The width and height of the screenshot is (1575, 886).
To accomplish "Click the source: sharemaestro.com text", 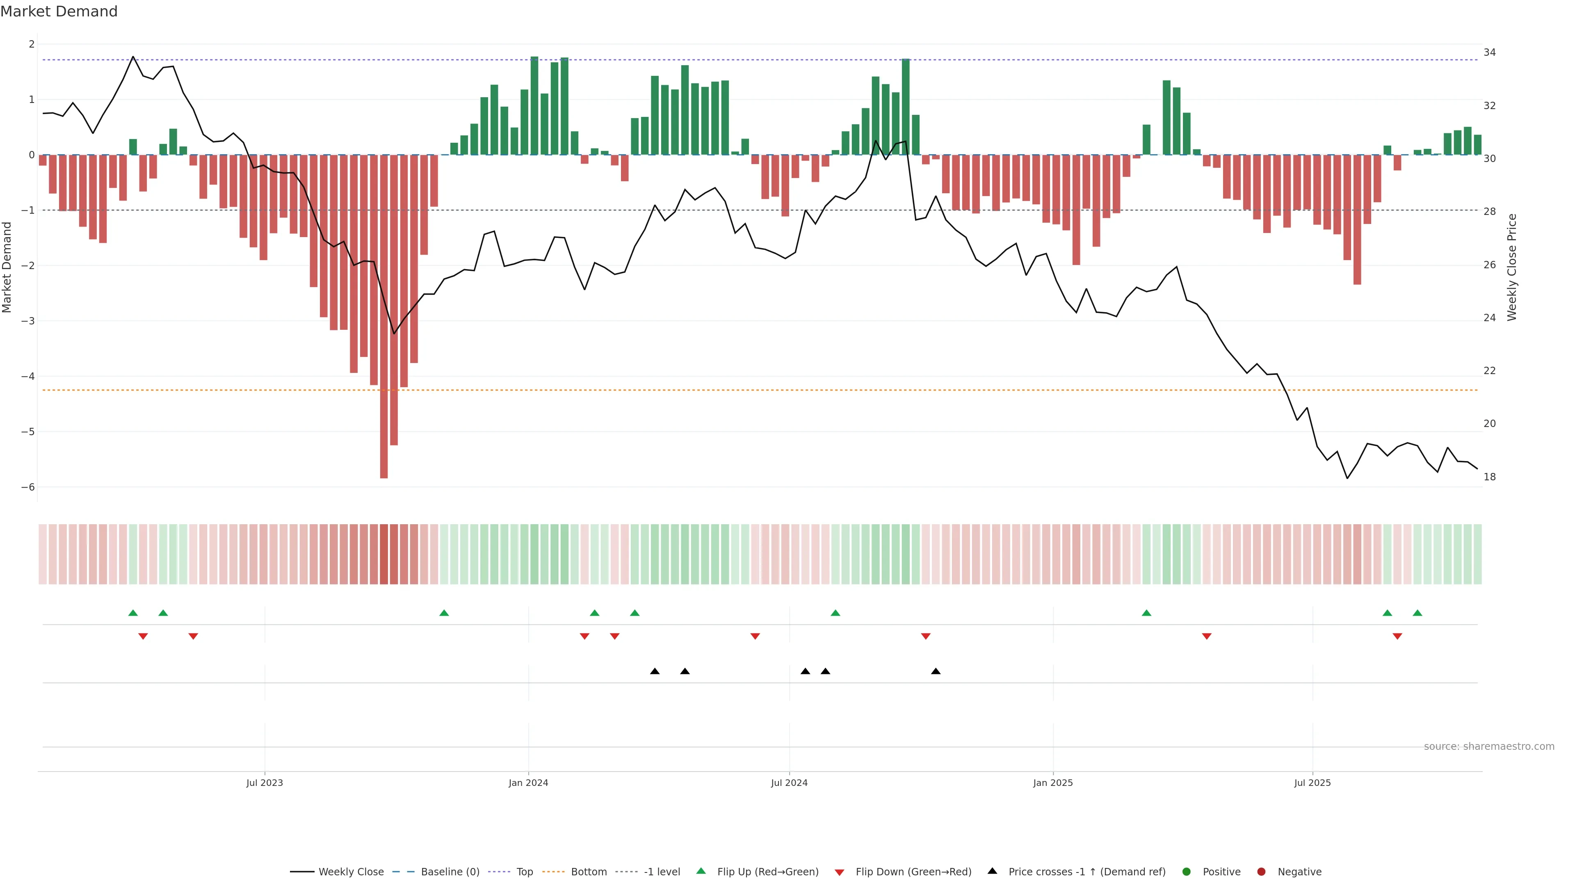I will click(x=1489, y=746).
